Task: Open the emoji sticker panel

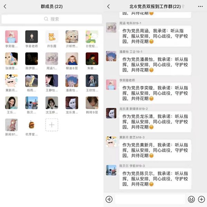Action: click(191, 199)
